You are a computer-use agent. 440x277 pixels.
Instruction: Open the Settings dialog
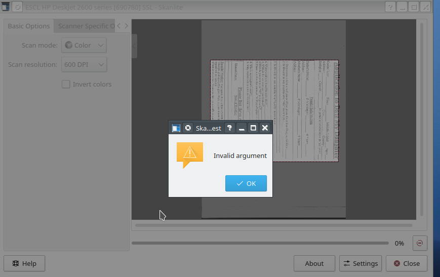pos(361,263)
